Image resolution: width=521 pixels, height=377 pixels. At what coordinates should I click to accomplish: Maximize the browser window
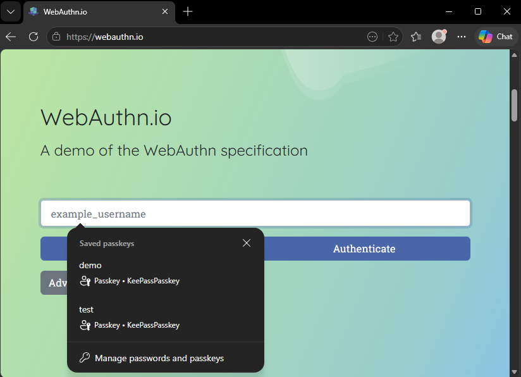tap(478, 11)
